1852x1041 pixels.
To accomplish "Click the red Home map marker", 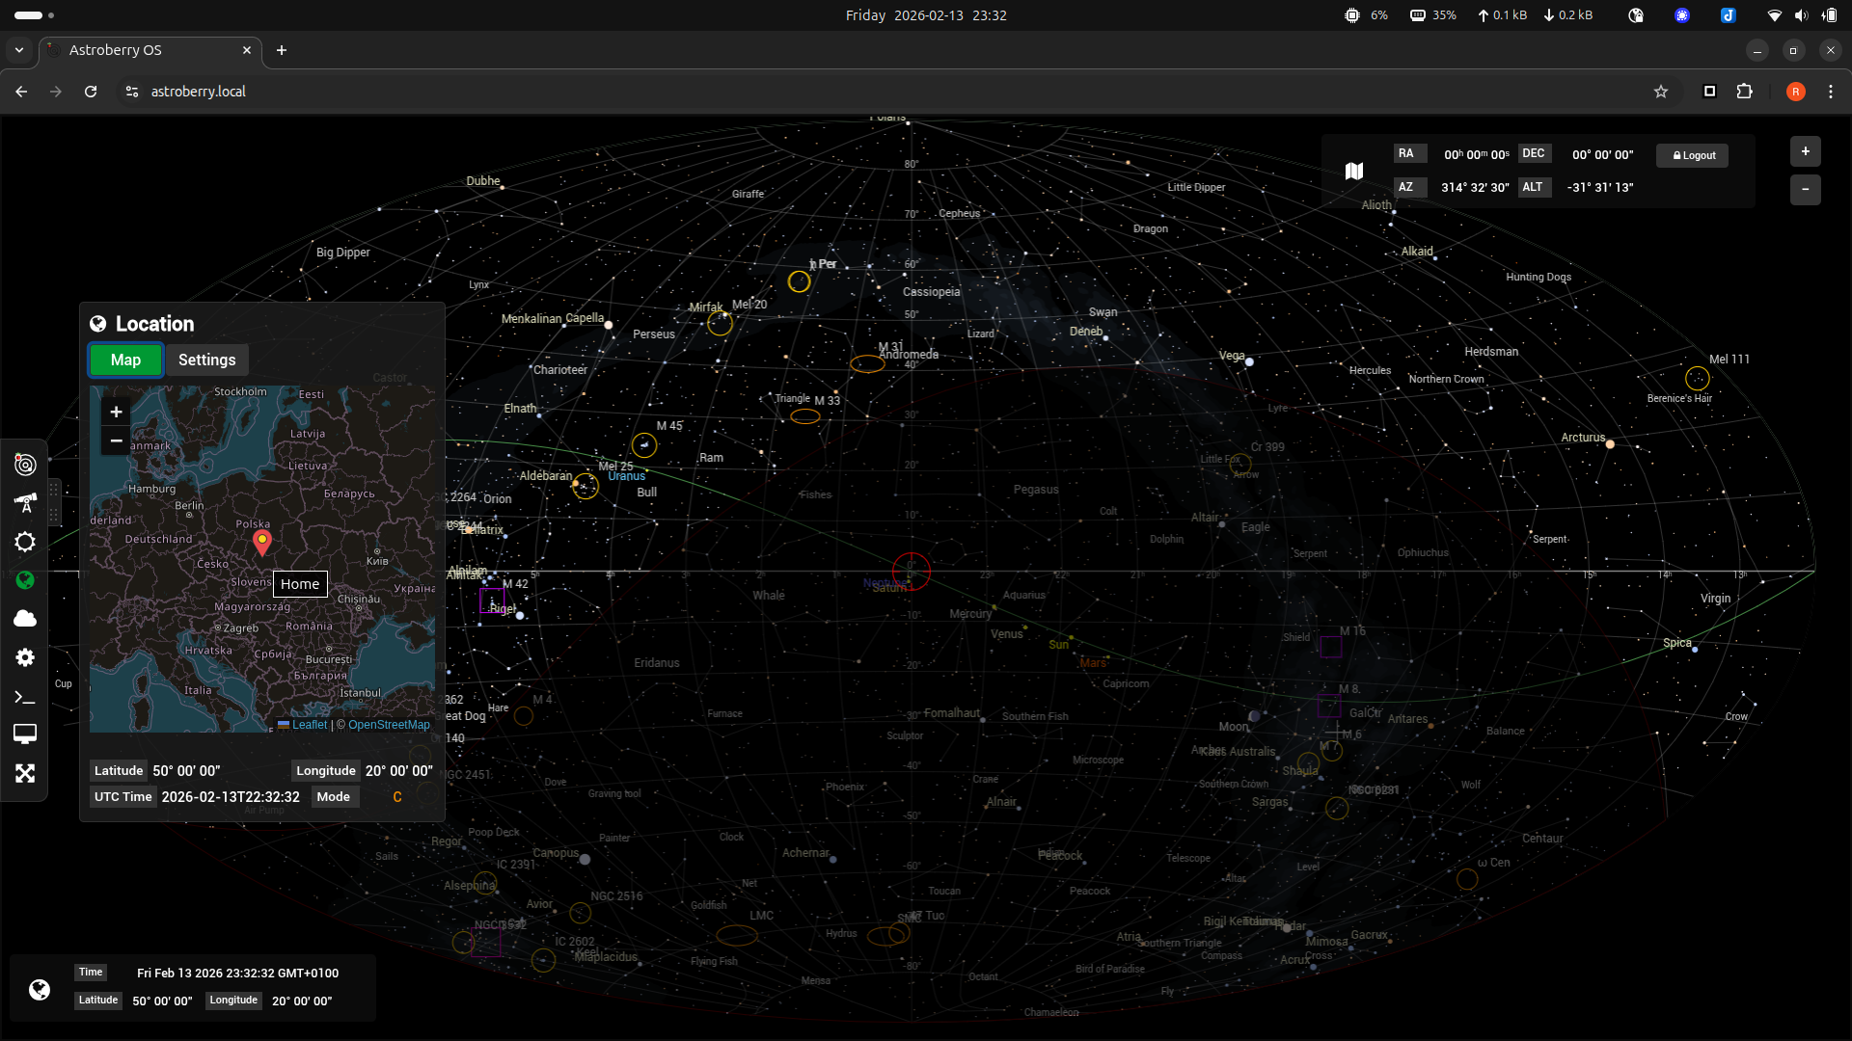I will click(261, 542).
